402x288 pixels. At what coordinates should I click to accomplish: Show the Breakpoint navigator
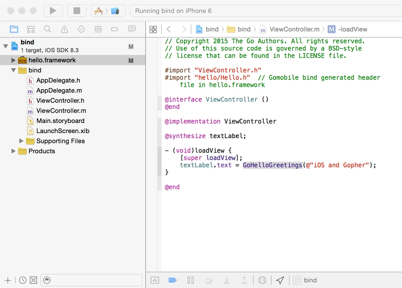click(x=115, y=29)
